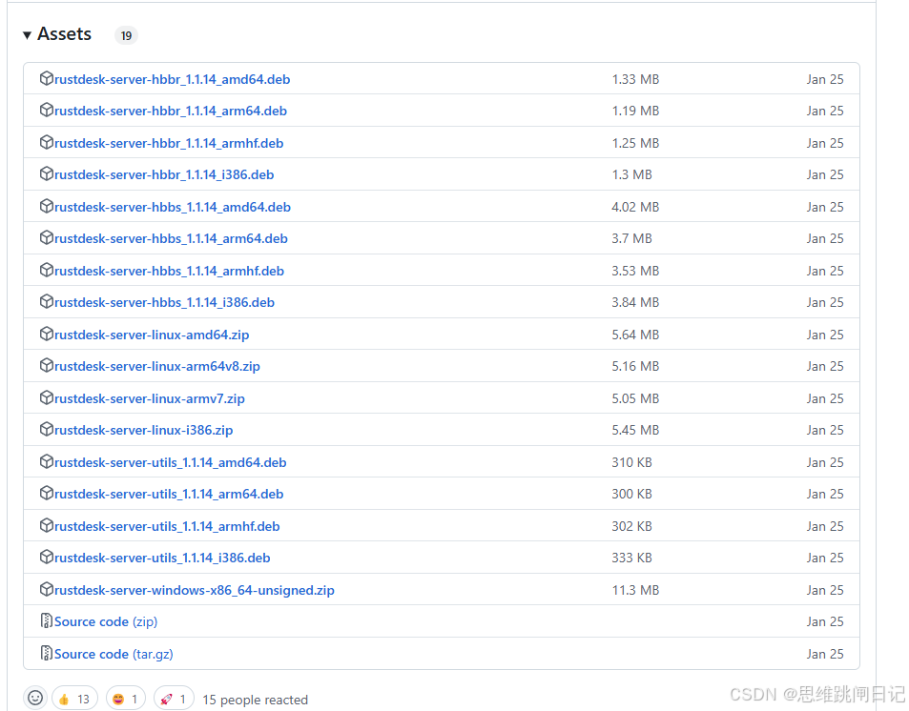Toggle the laughing face reaction
Screen dimensions: 909x711
click(126, 699)
